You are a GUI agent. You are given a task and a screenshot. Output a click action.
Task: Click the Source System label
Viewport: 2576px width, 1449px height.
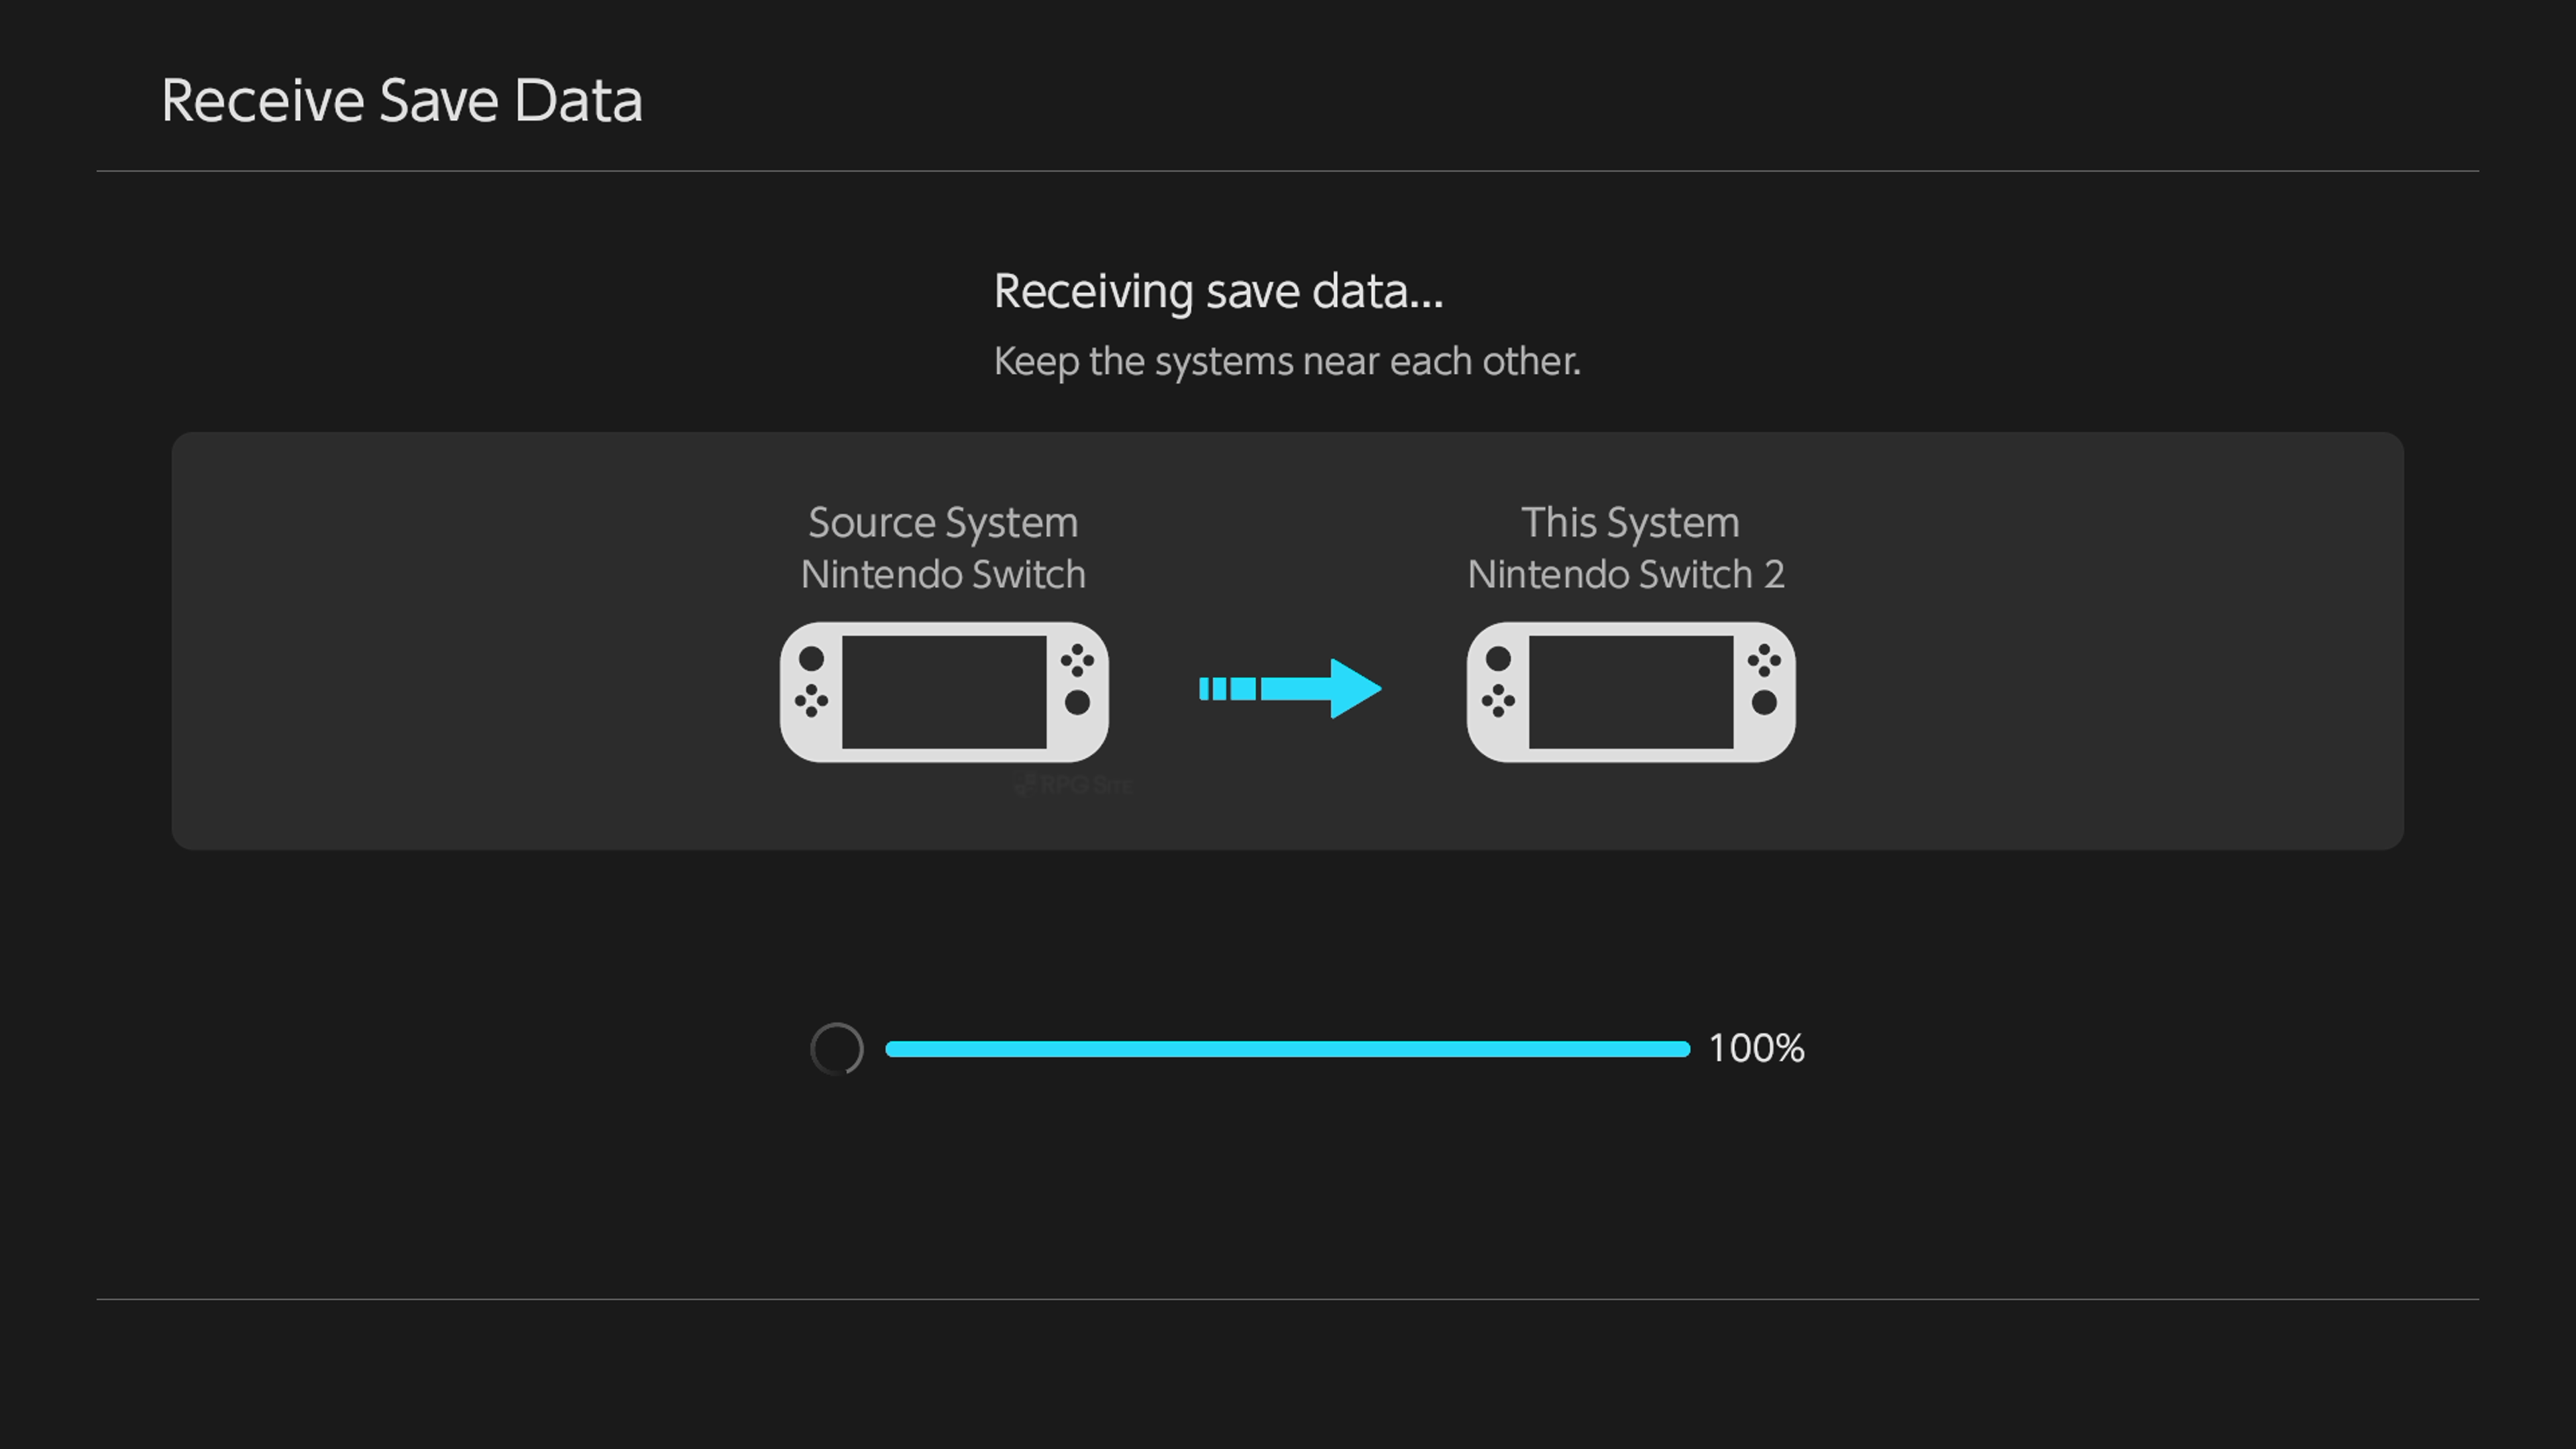click(943, 522)
